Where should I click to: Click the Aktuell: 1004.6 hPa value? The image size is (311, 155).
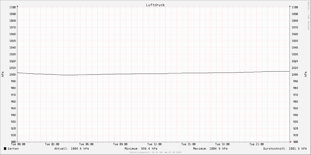(72, 149)
